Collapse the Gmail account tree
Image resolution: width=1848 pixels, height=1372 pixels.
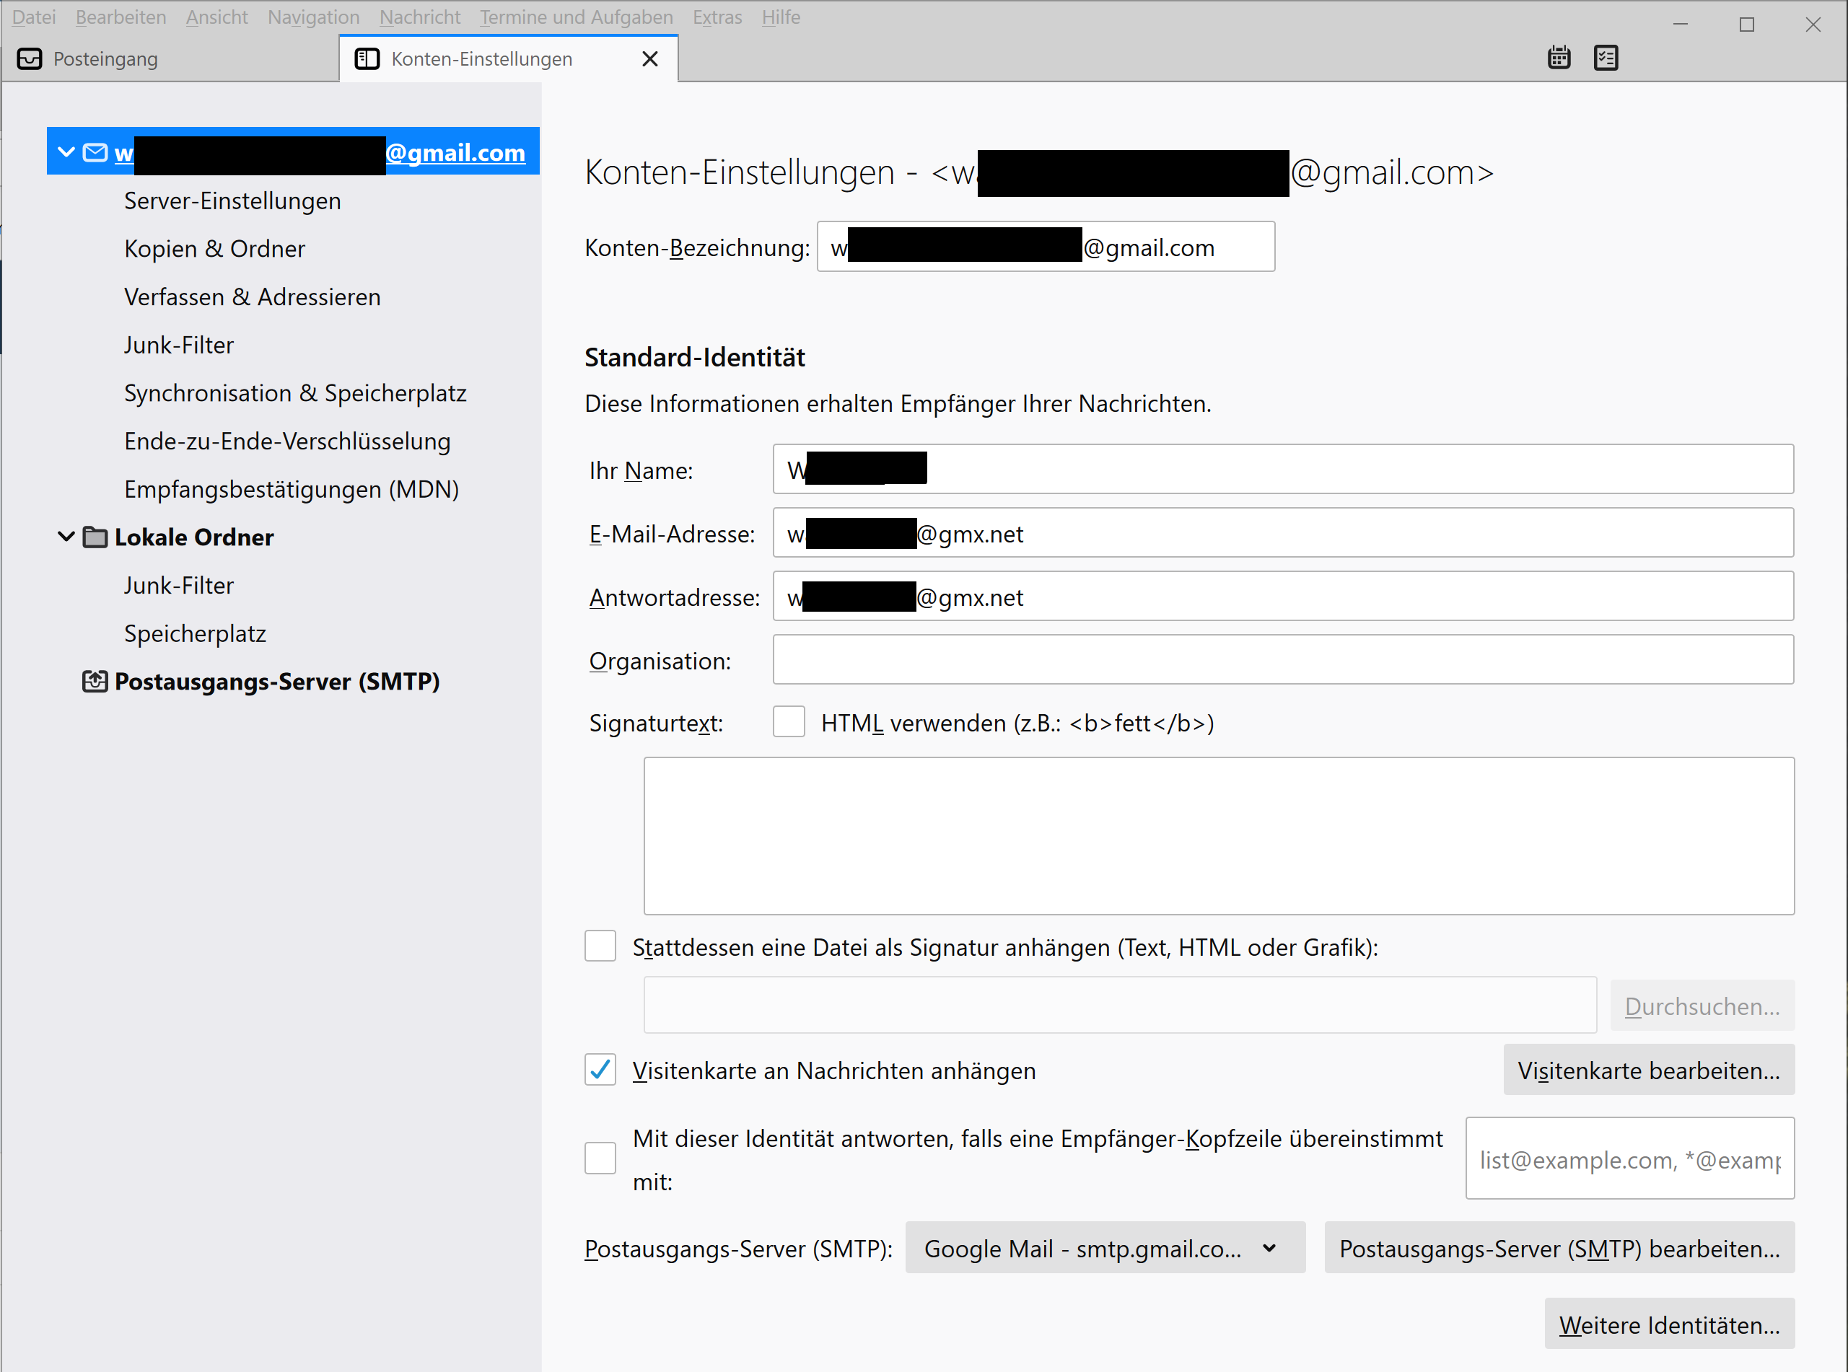66,153
